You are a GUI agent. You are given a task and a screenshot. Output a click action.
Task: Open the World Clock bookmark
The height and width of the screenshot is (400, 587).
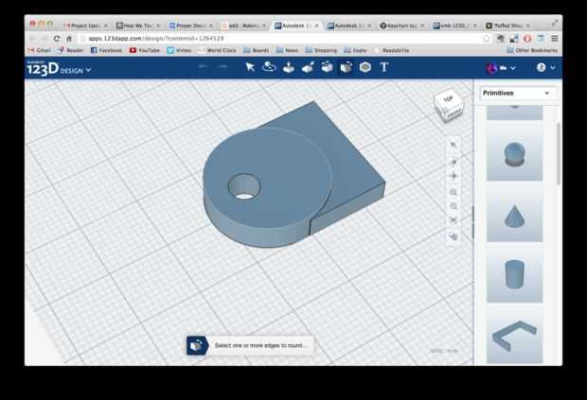[x=217, y=50]
